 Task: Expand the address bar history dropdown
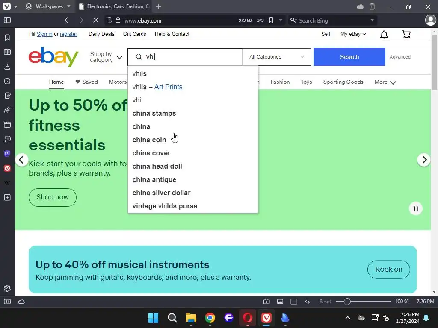[x=281, y=20]
